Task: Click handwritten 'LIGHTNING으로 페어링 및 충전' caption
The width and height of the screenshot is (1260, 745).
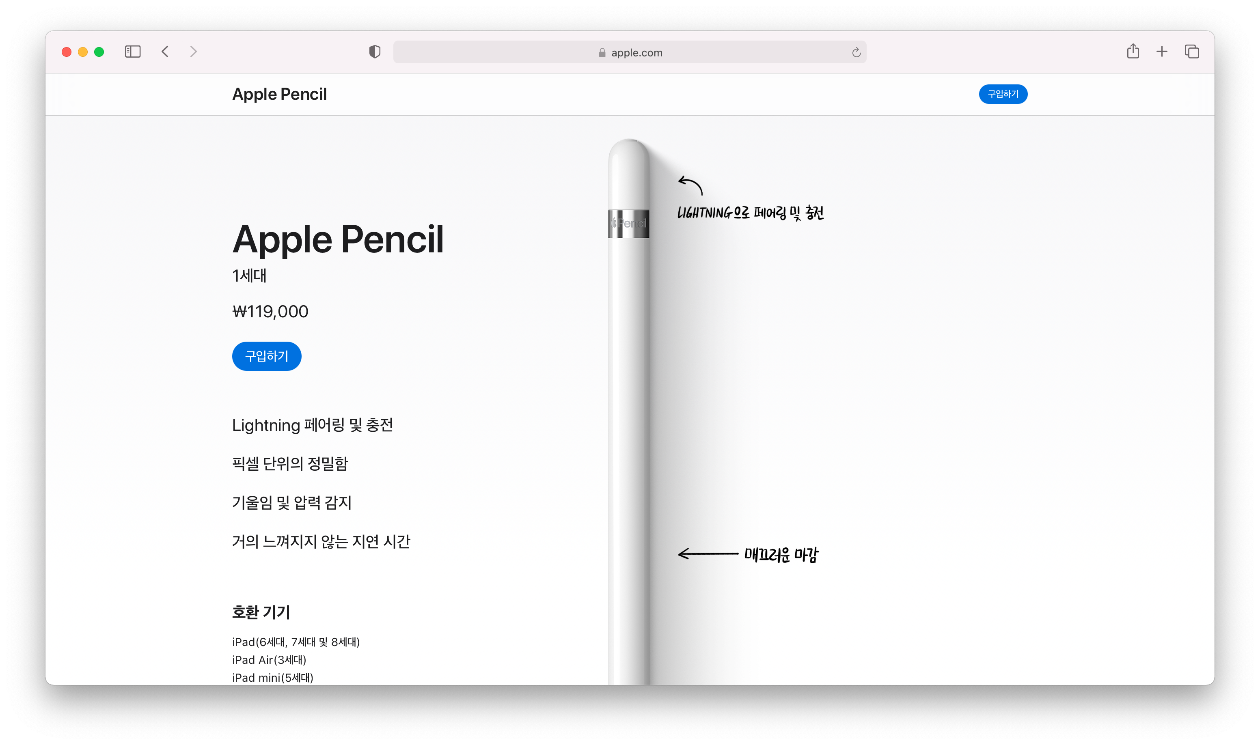Action: coord(750,213)
